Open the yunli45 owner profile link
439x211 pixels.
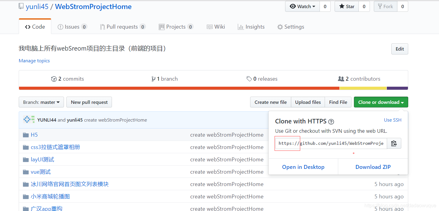point(37,6)
